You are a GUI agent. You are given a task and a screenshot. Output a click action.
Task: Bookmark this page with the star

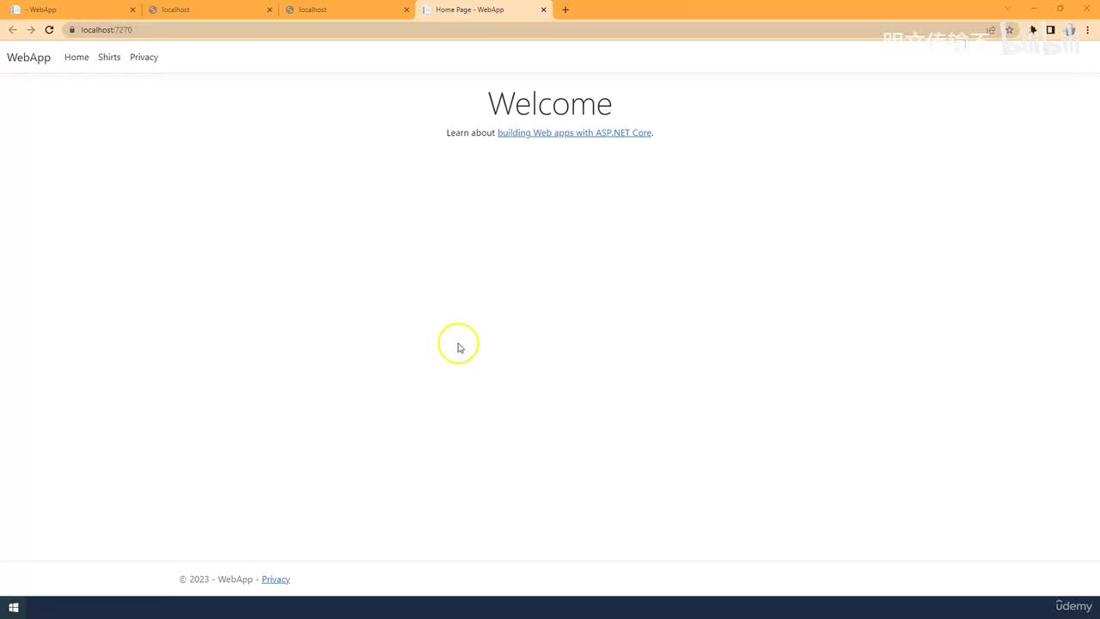point(1010,30)
